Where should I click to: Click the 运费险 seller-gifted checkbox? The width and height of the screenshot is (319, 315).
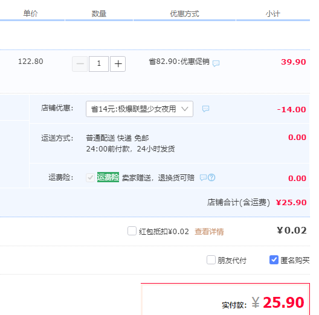pyautogui.click(x=90, y=177)
